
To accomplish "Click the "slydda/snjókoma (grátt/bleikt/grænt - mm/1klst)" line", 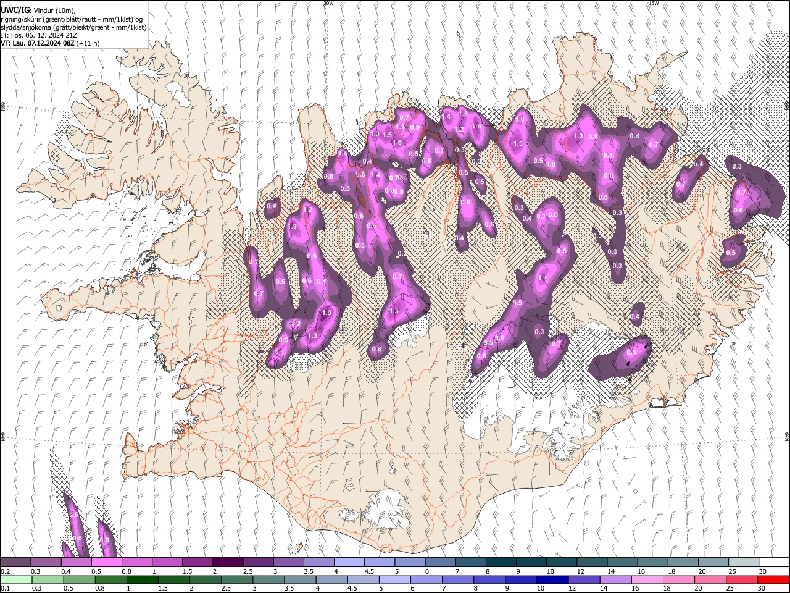I will (73, 27).
